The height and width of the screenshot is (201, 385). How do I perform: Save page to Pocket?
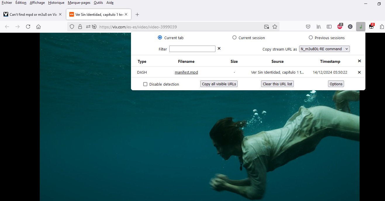pyautogui.click(x=308, y=27)
